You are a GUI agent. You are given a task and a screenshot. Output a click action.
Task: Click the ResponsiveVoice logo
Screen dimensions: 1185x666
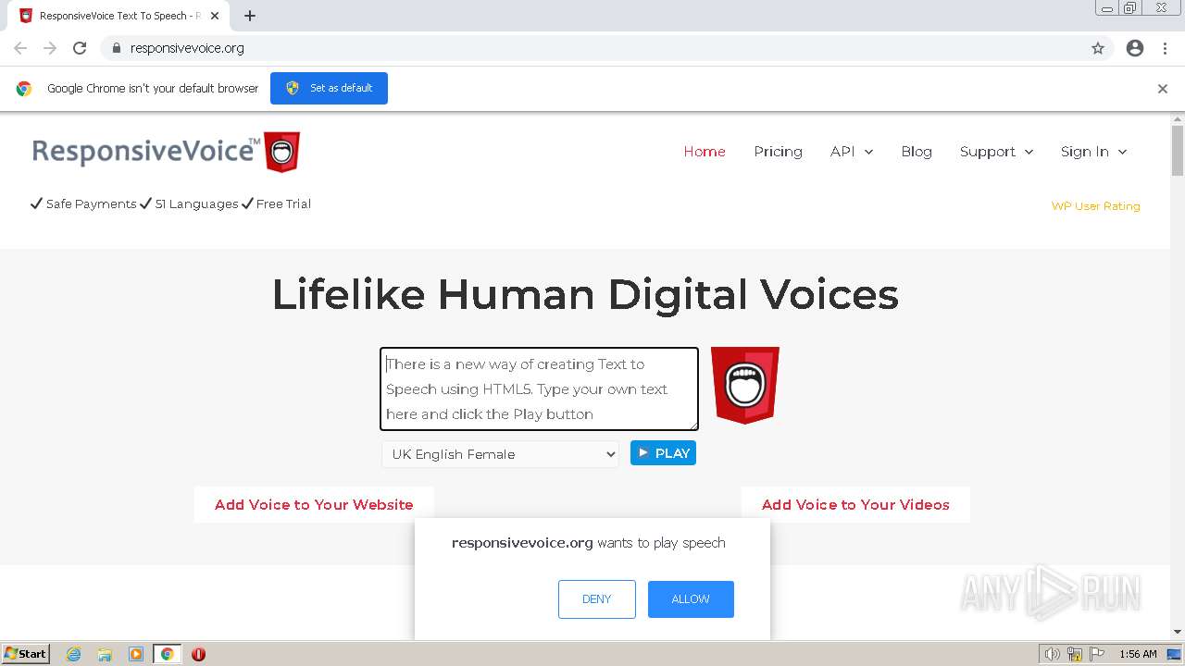(x=166, y=152)
